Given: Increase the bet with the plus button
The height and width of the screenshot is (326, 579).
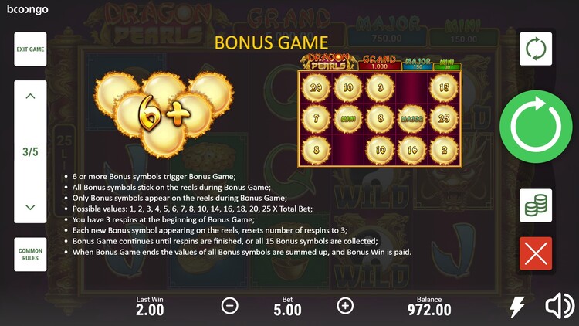Looking at the screenshot, I should coord(345,306).
